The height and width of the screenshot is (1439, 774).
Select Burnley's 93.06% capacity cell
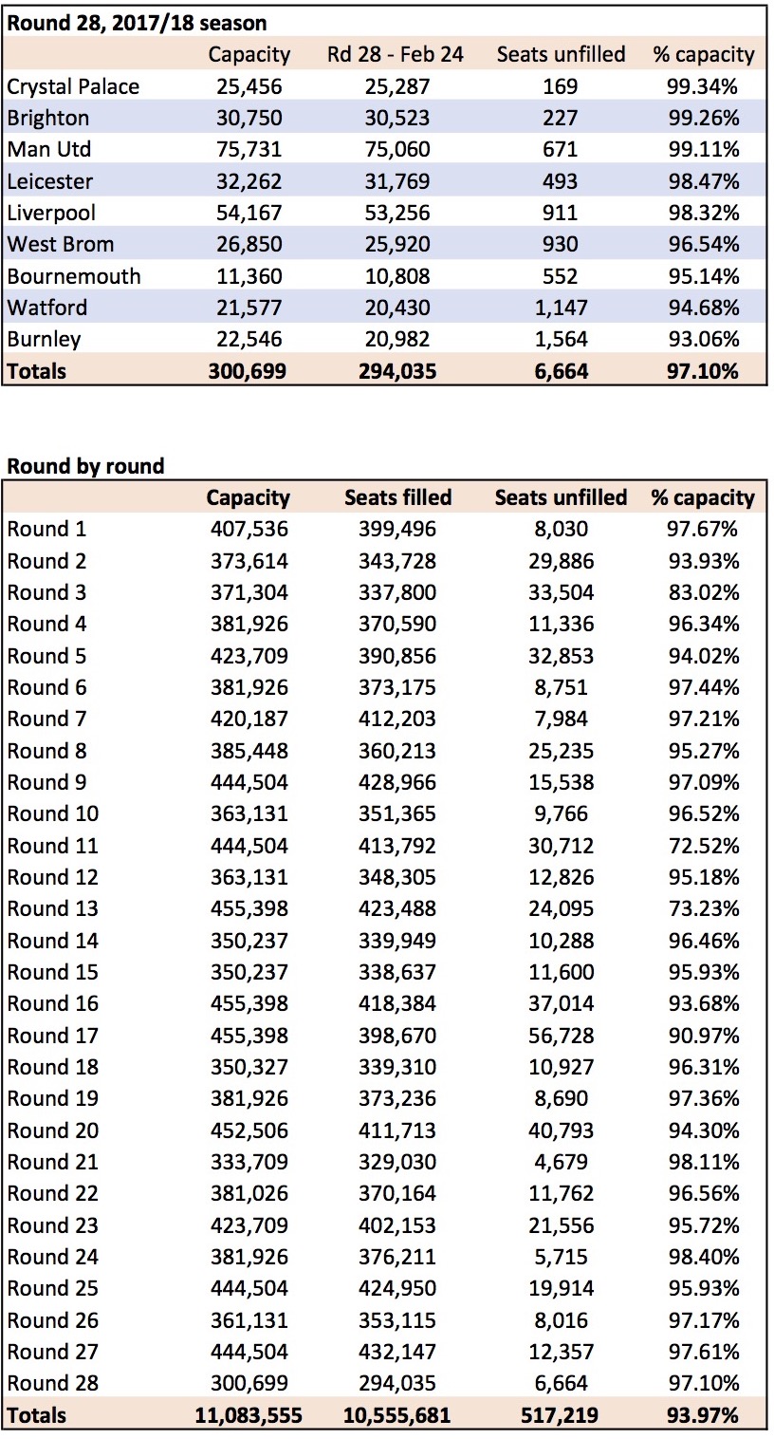(703, 339)
